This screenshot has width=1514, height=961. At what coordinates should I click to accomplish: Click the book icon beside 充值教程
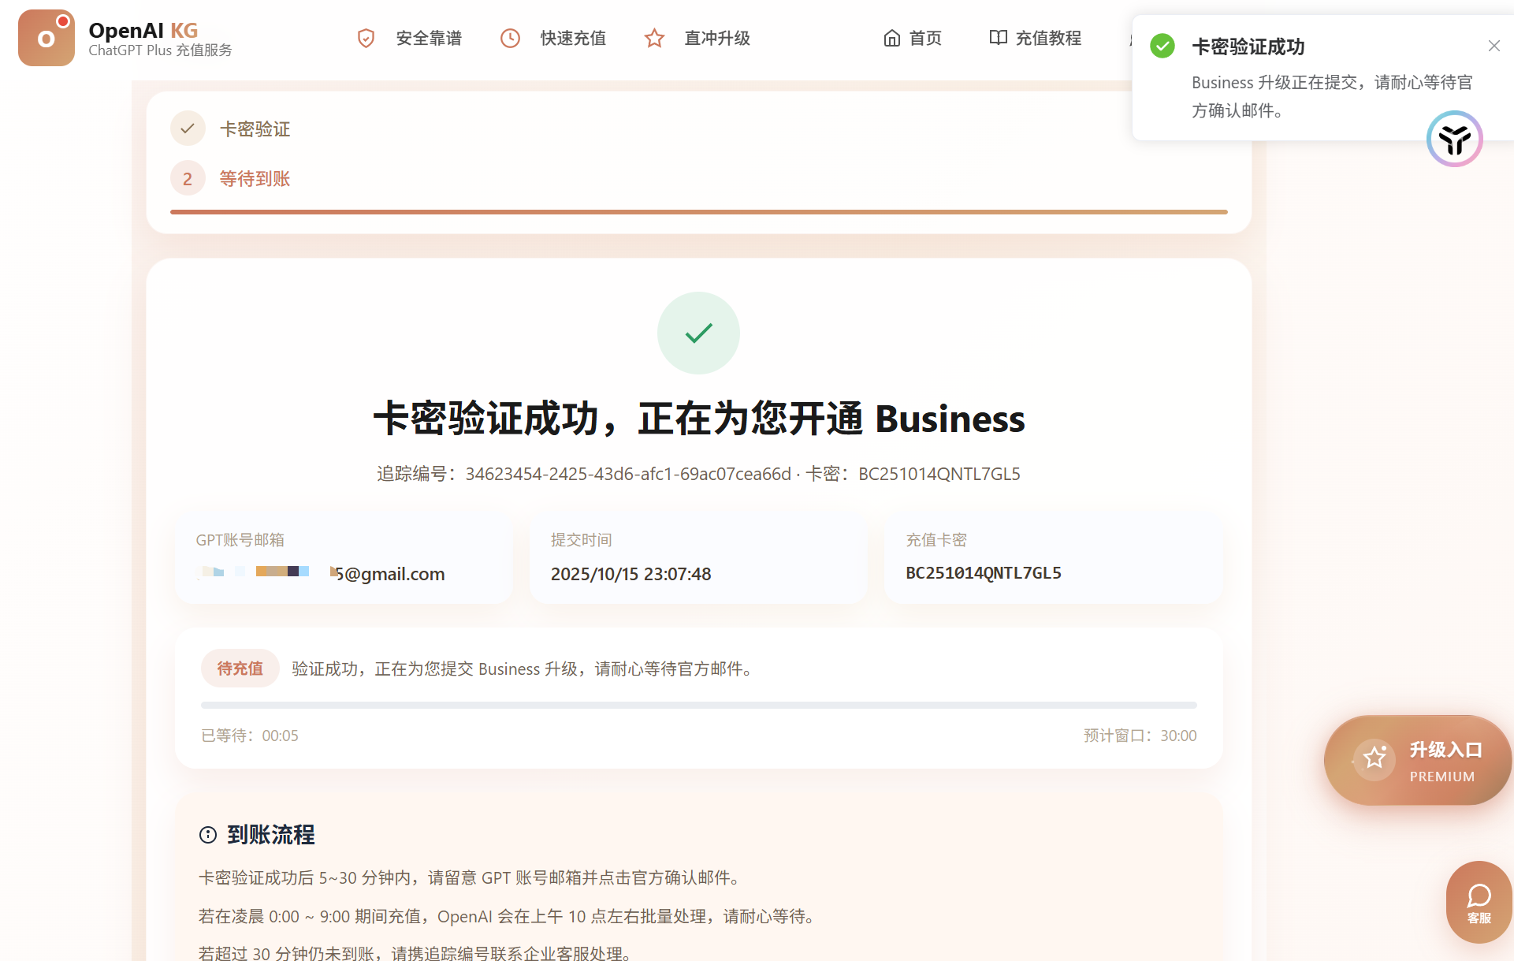pyautogui.click(x=998, y=38)
